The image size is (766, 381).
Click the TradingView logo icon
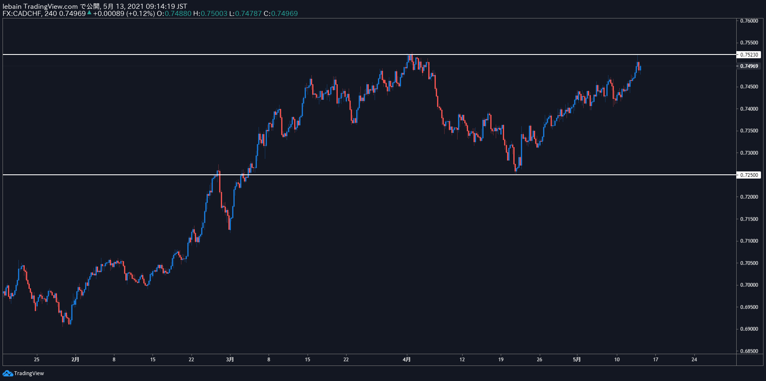pos(8,373)
